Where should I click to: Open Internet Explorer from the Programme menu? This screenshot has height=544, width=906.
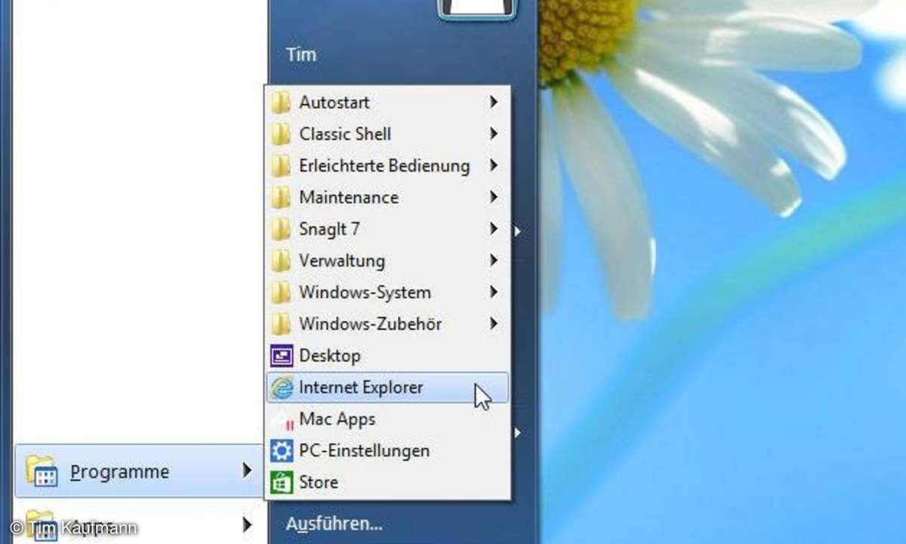(388, 388)
